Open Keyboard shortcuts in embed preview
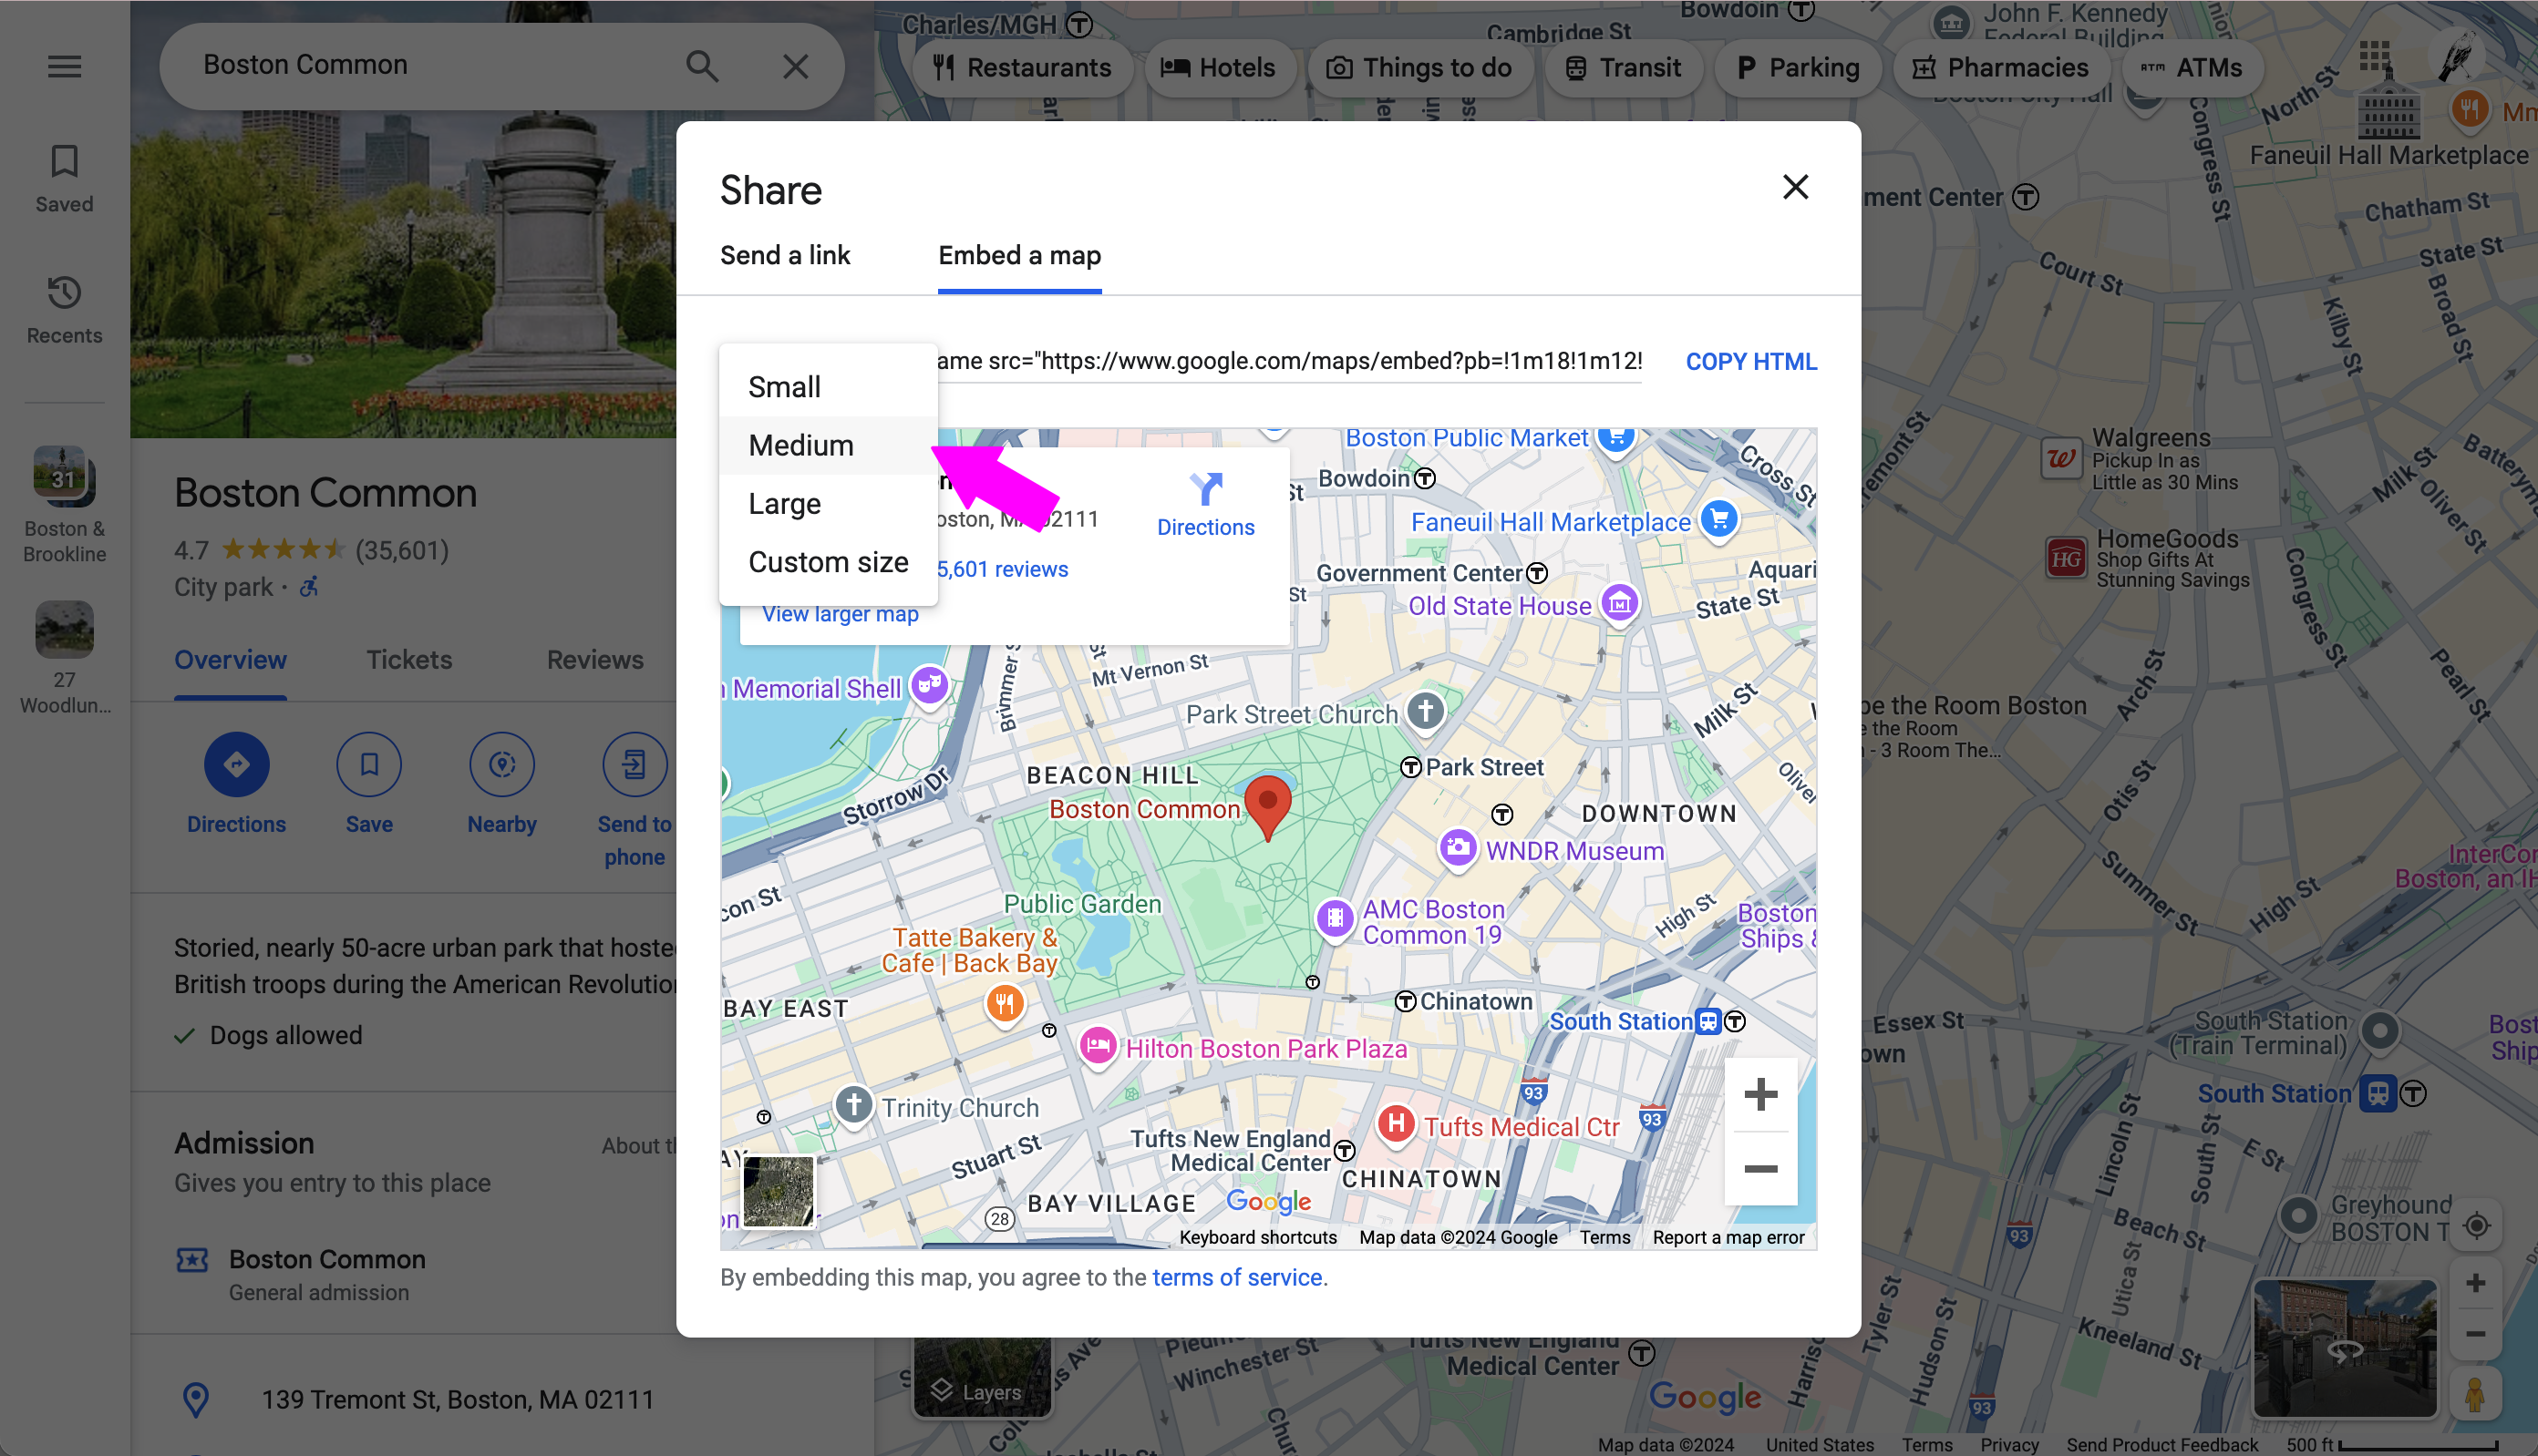This screenshot has height=1456, width=2538. tap(1257, 1237)
